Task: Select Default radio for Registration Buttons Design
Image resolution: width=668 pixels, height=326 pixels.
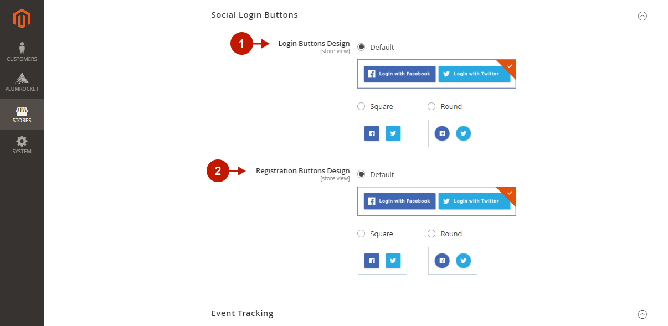Action: [x=362, y=174]
